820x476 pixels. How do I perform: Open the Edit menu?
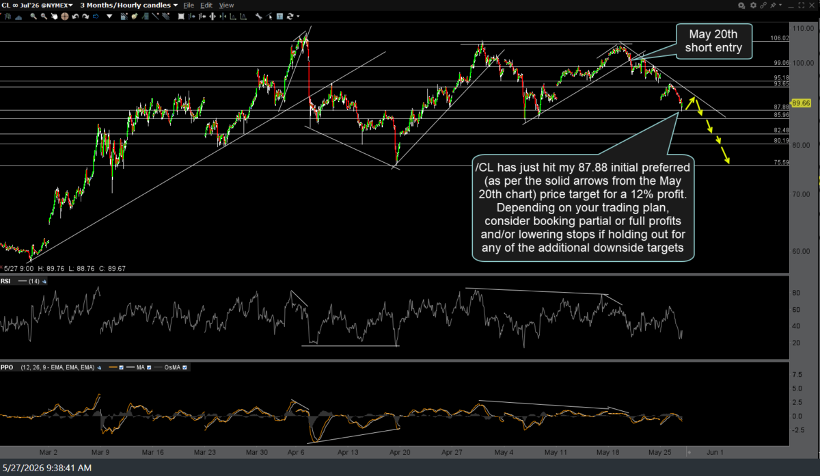206,5
